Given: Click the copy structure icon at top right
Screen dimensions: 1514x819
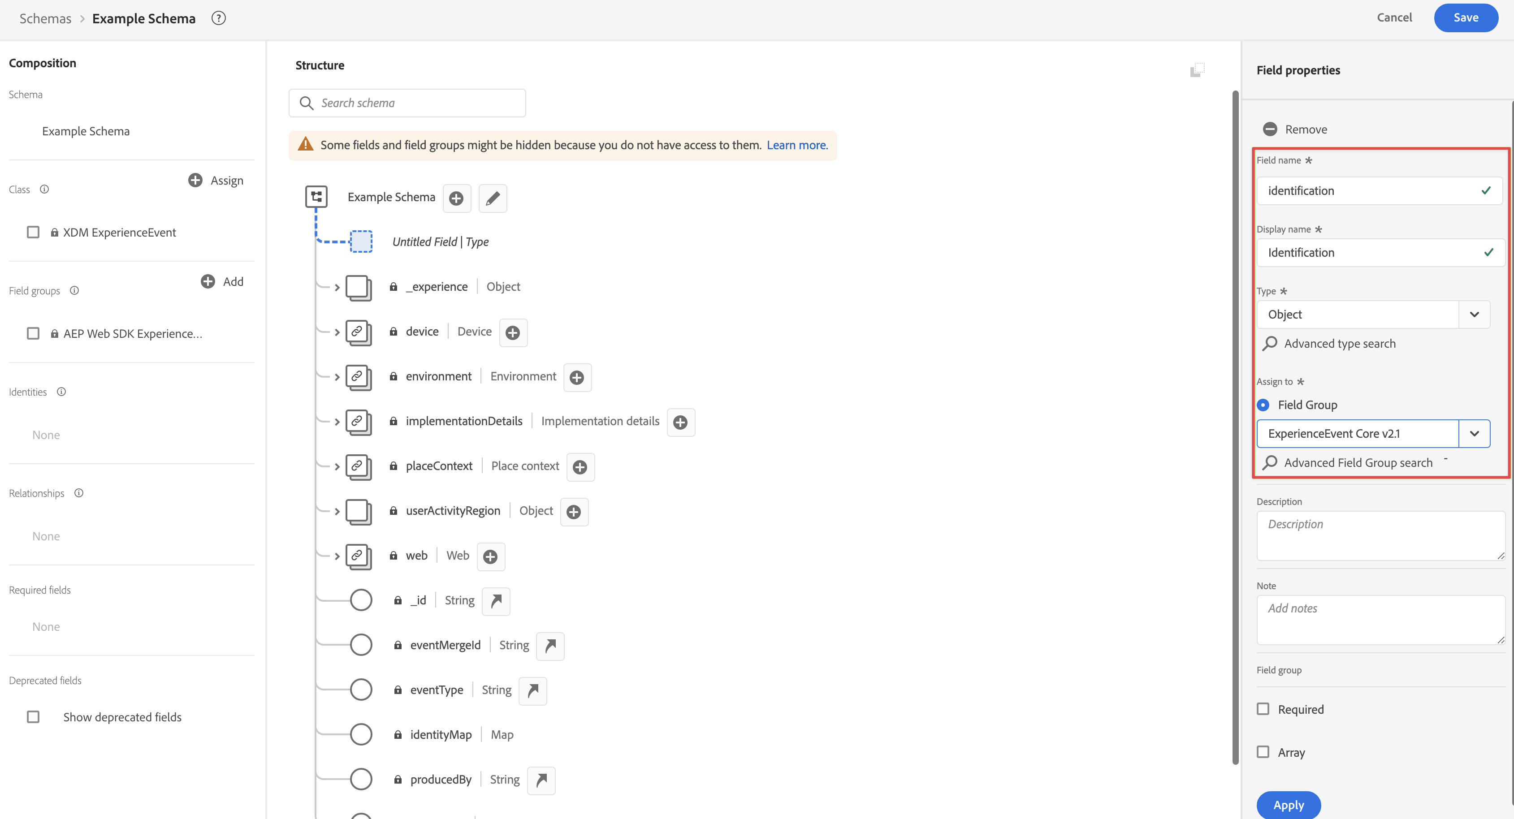Looking at the screenshot, I should (x=1197, y=70).
